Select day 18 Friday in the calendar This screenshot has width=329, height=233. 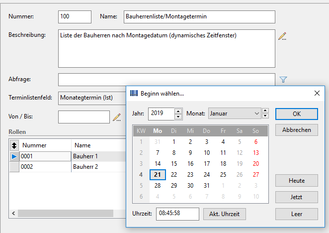[x=223, y=164]
